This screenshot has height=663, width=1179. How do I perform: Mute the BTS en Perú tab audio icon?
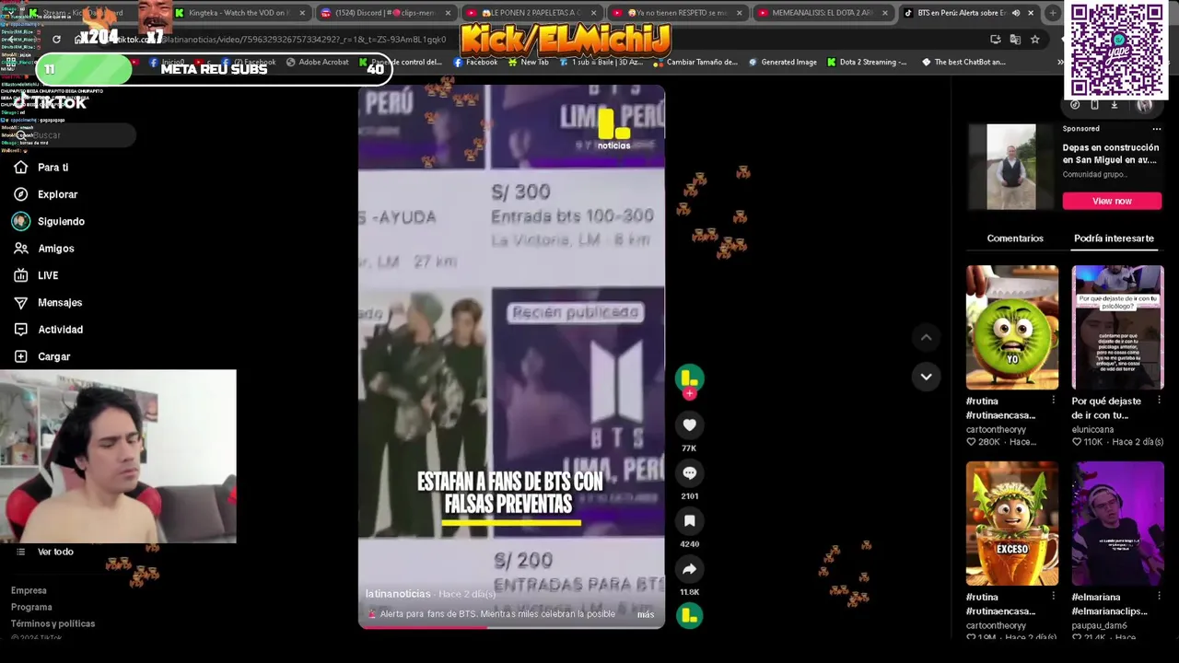(x=1016, y=13)
